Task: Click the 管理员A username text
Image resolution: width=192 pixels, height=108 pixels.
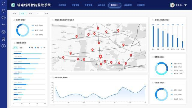Action: pyautogui.click(x=179, y=5)
